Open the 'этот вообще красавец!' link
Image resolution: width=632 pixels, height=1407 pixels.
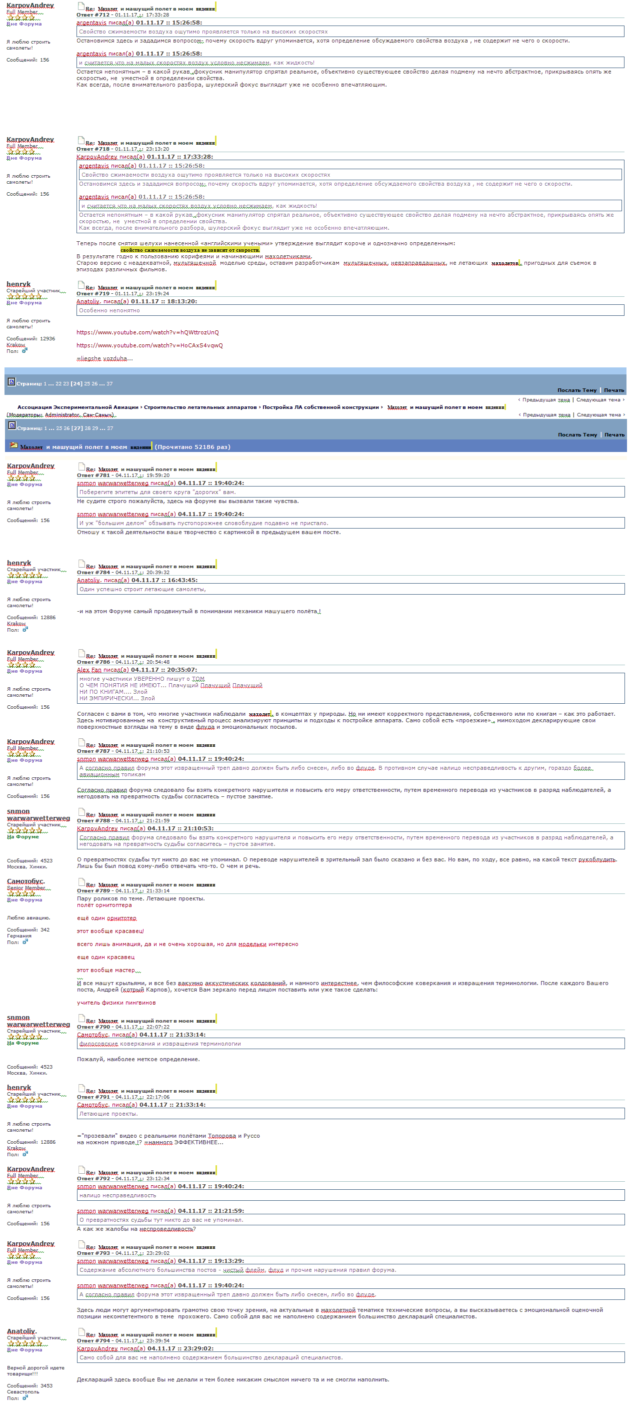110,930
